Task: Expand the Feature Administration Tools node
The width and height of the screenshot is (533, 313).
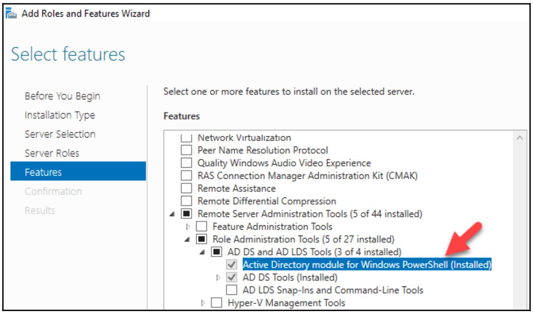Action: tap(188, 227)
